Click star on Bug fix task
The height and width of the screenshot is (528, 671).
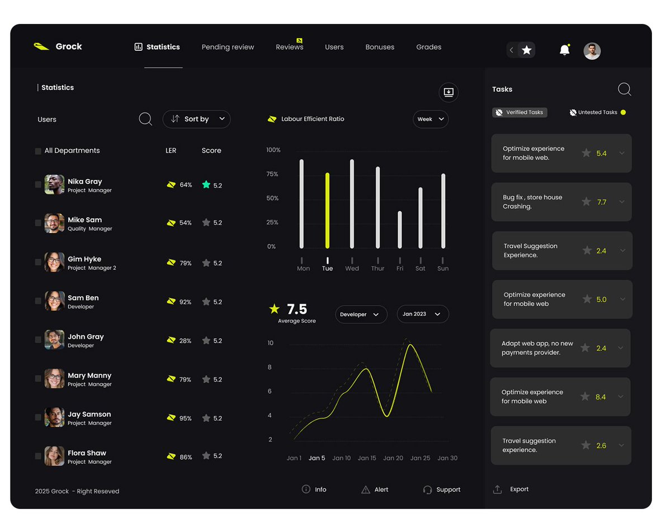click(x=586, y=202)
